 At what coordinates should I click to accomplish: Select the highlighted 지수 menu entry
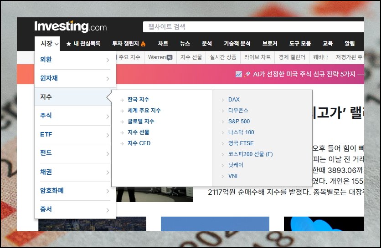coord(73,97)
